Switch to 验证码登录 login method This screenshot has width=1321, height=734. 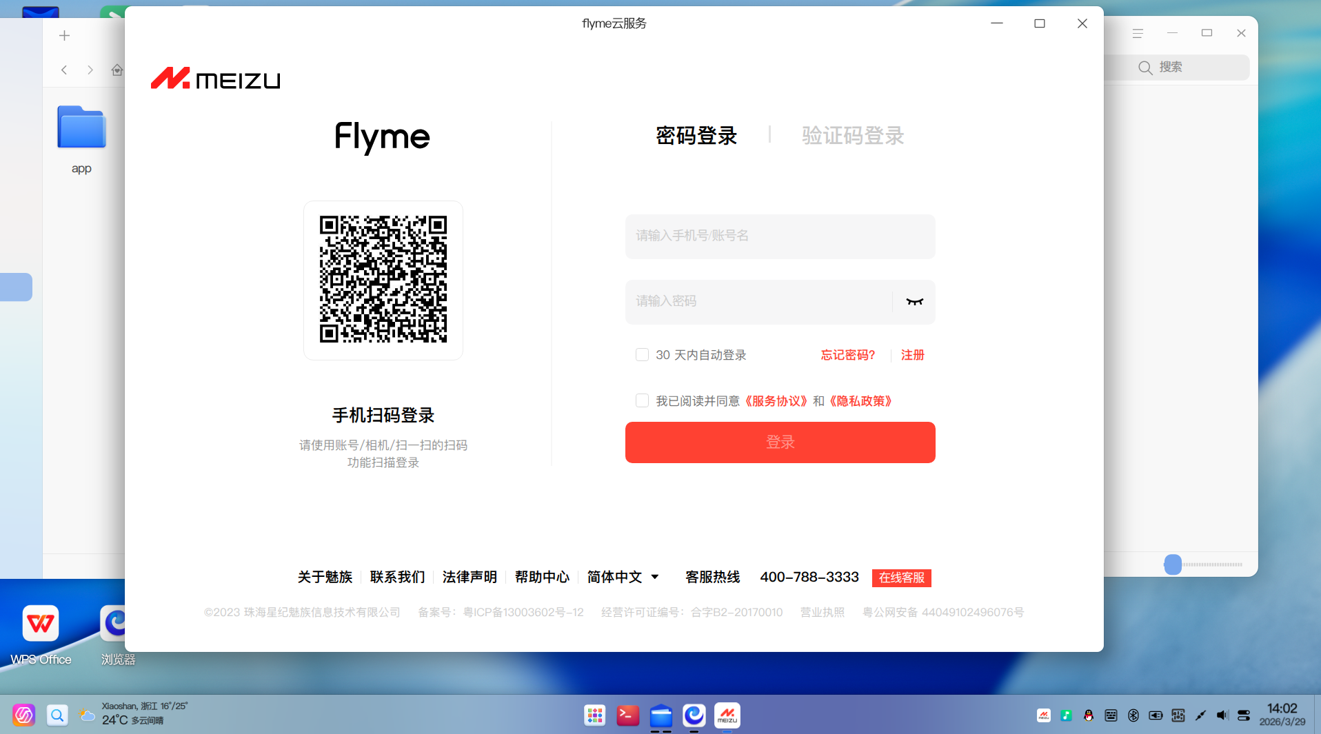click(852, 136)
